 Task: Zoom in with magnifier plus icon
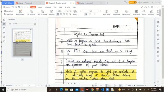(71, 11)
